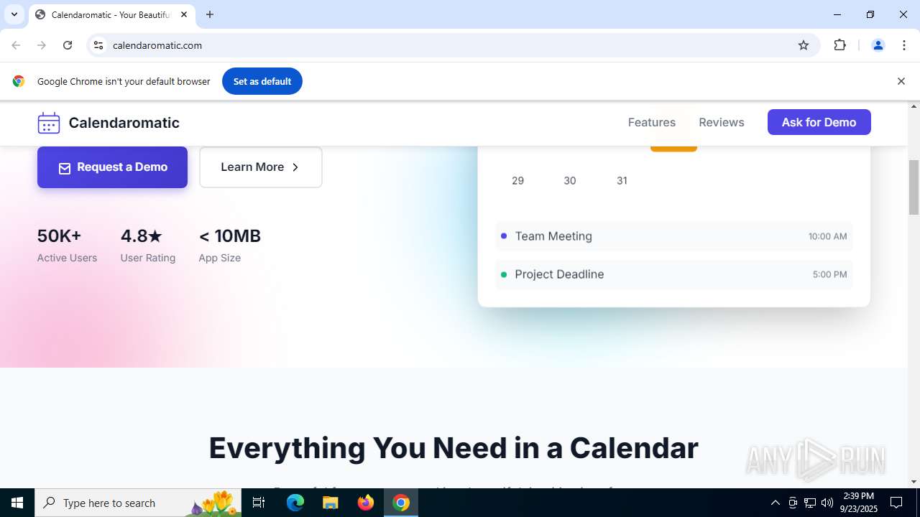Click the Learn More button
This screenshot has width=920, height=517.
[260, 167]
